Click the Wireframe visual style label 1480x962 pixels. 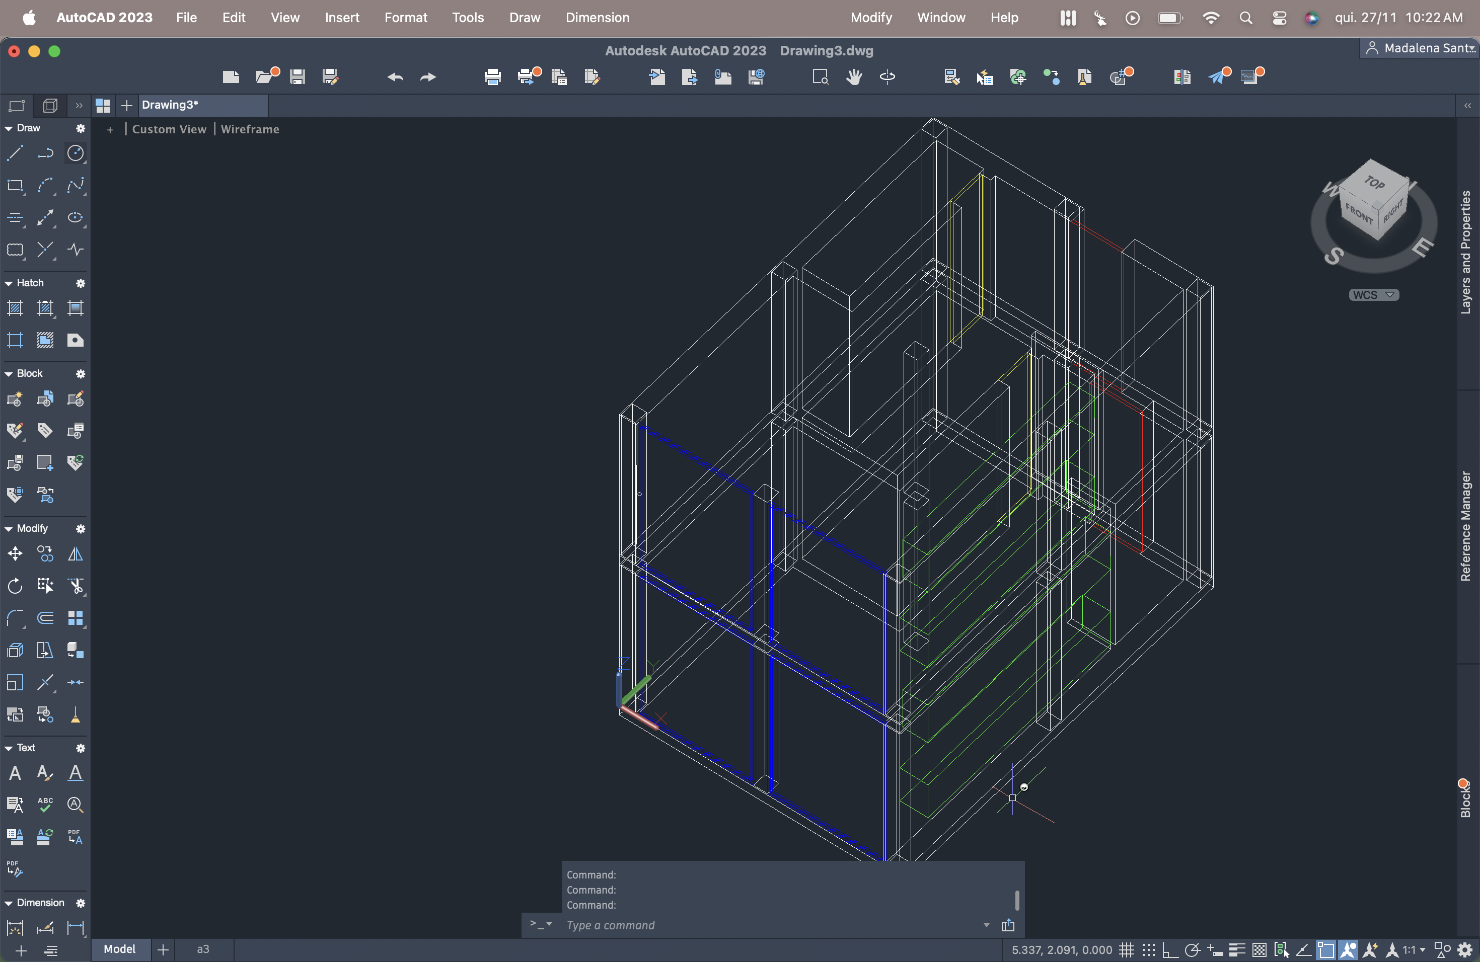(x=250, y=129)
